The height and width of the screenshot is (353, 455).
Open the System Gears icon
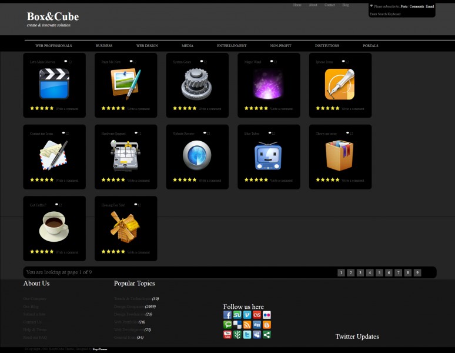click(x=196, y=84)
